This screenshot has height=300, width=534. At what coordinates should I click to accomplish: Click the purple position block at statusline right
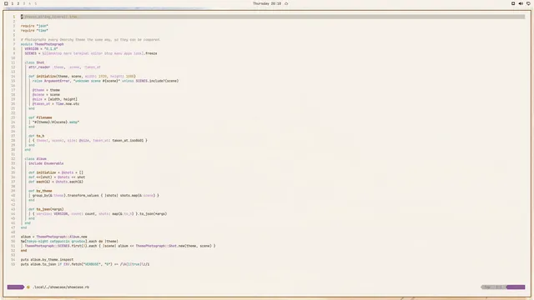[x=516, y=287]
